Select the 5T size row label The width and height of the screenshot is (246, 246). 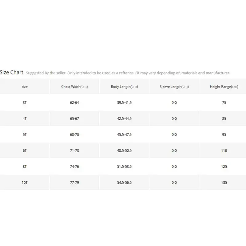(25, 135)
